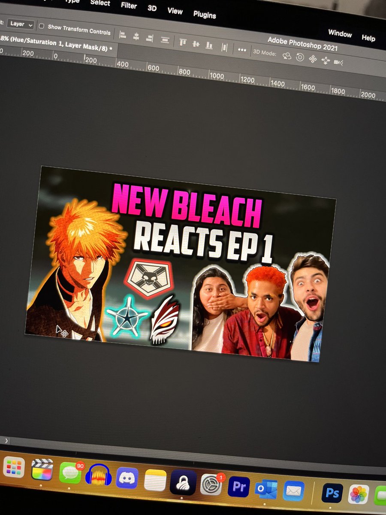This screenshot has height=515, width=386.
Task: Switch to Photoshop in the Dock
Action: click(x=332, y=493)
